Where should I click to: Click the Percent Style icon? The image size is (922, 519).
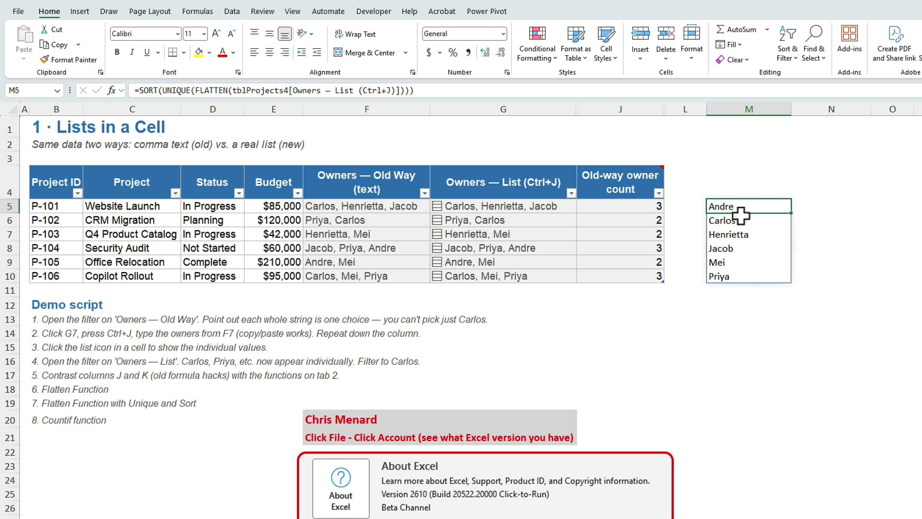coord(453,52)
